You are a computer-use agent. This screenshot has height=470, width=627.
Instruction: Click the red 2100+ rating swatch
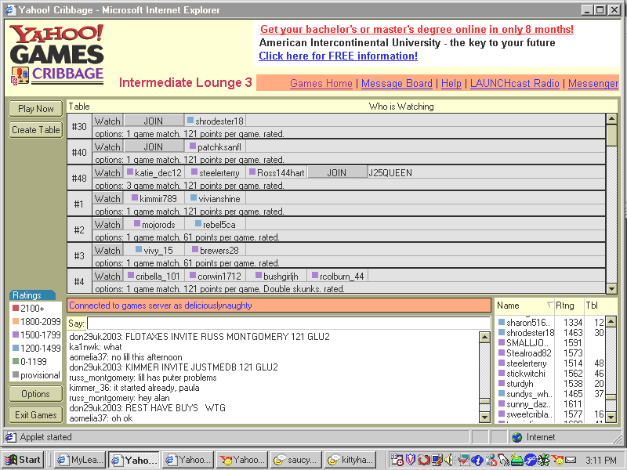16,308
